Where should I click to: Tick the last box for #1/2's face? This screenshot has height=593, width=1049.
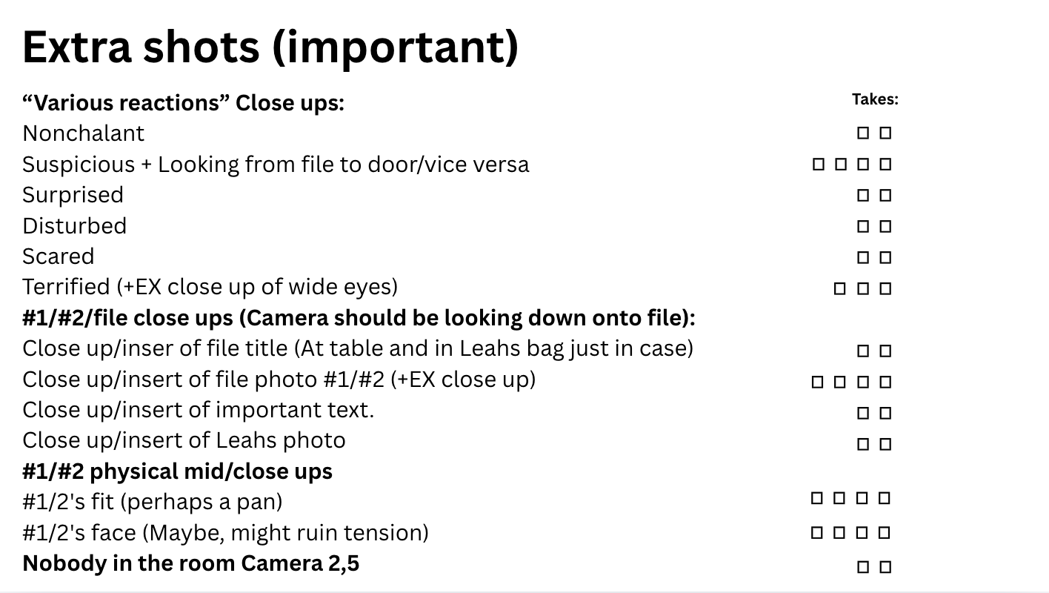tap(884, 532)
